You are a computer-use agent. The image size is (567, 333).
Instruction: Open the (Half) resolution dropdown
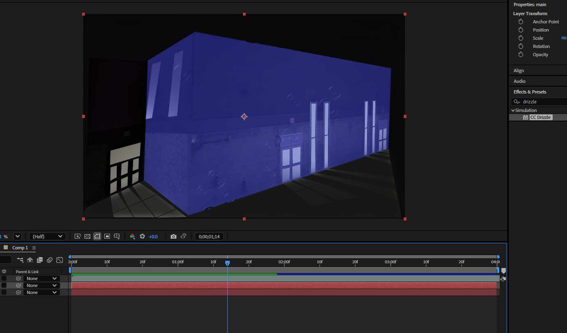coord(47,236)
